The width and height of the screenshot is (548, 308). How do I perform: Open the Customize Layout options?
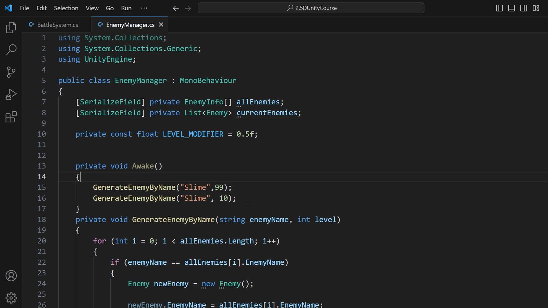pos(536,8)
